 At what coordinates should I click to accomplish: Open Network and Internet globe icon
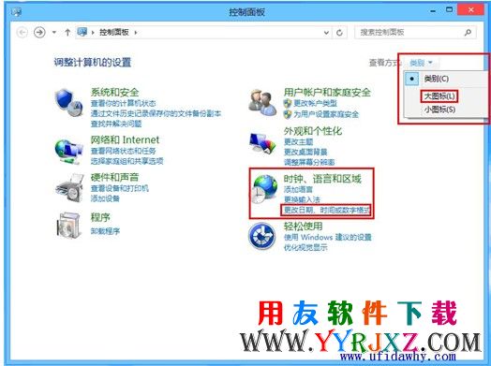(x=68, y=152)
